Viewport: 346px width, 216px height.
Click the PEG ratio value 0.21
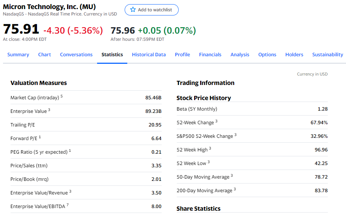tap(156, 152)
